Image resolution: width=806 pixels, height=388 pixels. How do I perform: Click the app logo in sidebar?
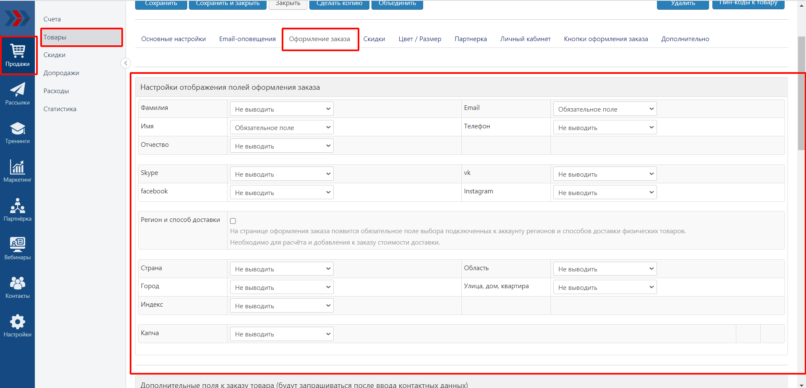point(17,18)
